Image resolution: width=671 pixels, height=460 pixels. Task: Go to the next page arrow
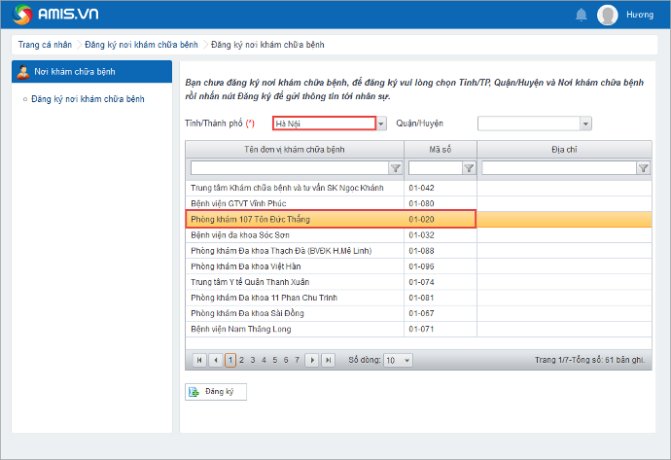point(312,360)
